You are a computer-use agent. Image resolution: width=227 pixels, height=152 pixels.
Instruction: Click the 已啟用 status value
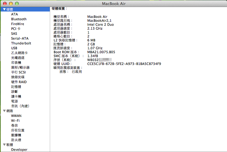(x=77, y=72)
